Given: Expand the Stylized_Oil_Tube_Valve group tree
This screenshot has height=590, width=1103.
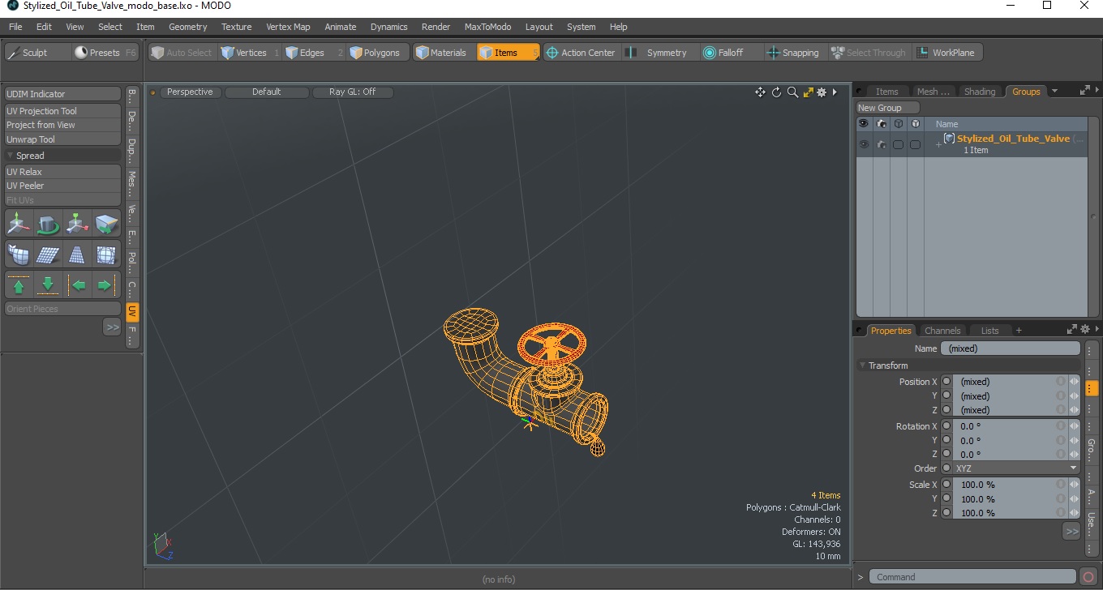Looking at the screenshot, I should 938,144.
